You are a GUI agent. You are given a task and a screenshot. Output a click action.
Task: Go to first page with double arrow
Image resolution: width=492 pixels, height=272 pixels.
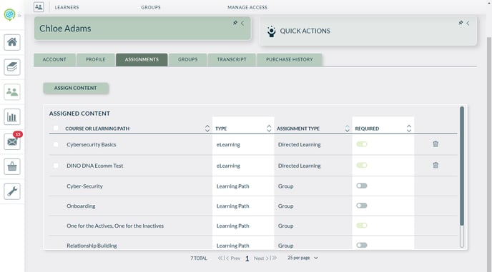[220, 258]
